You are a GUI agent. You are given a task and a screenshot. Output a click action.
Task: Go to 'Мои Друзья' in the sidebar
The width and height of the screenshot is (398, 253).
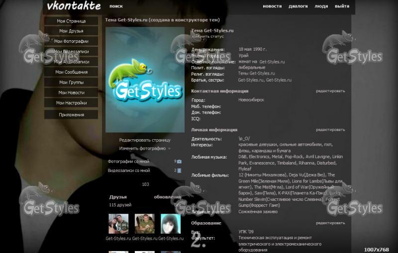[x=71, y=31]
